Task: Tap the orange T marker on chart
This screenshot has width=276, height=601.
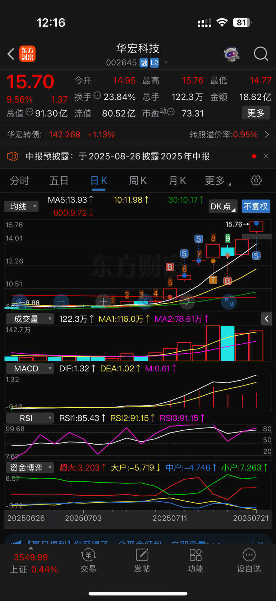Action: pyautogui.click(x=213, y=280)
